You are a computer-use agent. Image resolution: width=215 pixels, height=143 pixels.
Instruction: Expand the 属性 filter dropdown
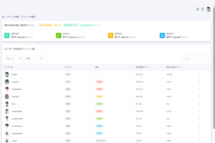(34, 58)
